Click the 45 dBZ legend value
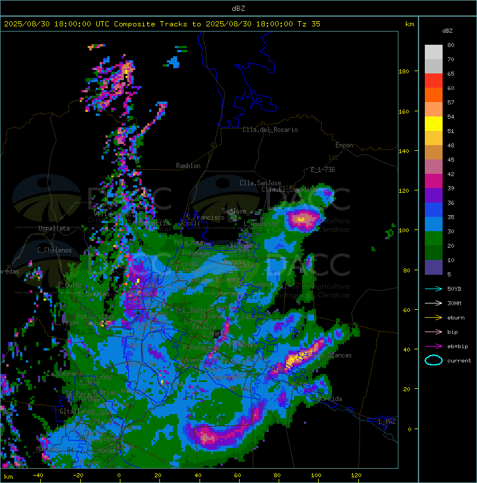 pos(451,159)
